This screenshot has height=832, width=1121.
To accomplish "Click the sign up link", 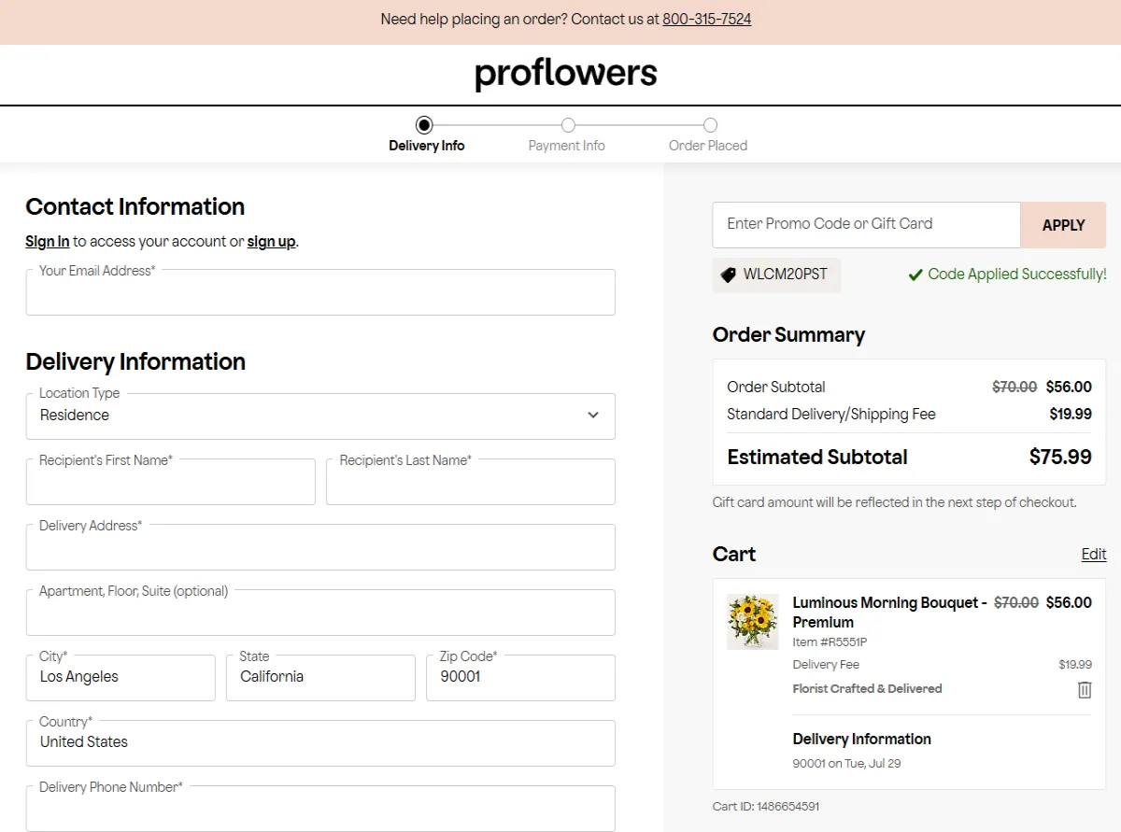I will tap(271, 242).
